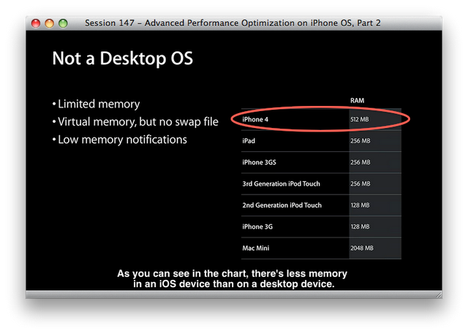This screenshot has height=334, width=468.
Task: Click the resize grip in window corner
Action: coord(438,295)
